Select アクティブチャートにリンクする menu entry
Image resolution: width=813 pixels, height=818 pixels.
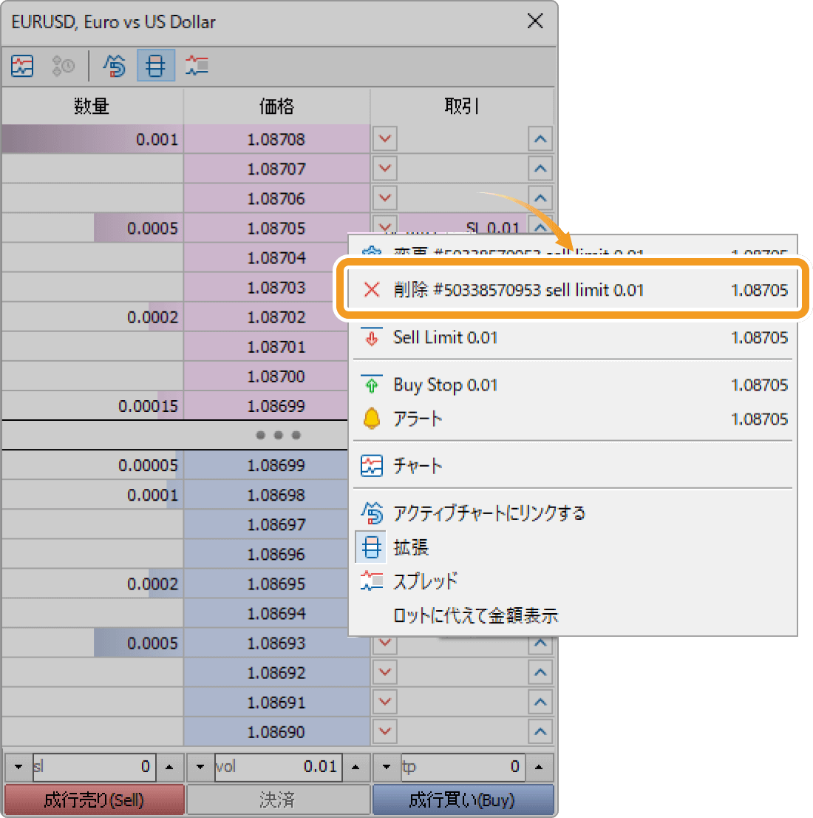point(573,513)
